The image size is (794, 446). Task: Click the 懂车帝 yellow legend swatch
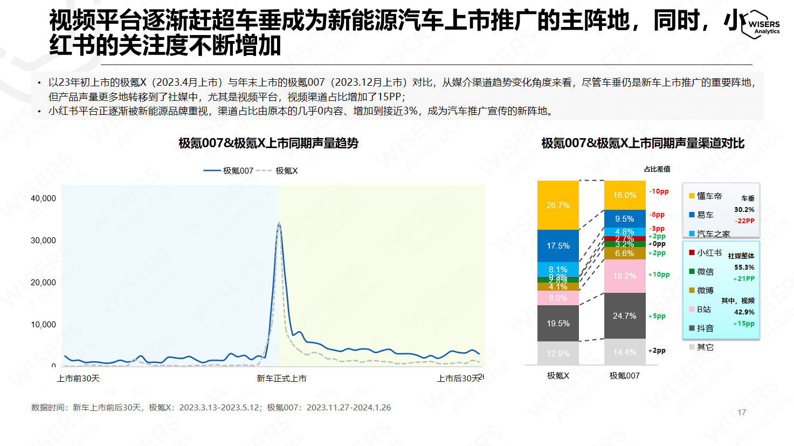[692, 196]
